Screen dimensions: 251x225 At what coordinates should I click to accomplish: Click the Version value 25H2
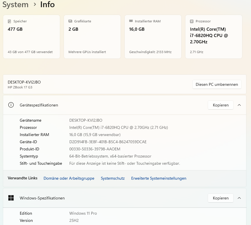click(74, 220)
